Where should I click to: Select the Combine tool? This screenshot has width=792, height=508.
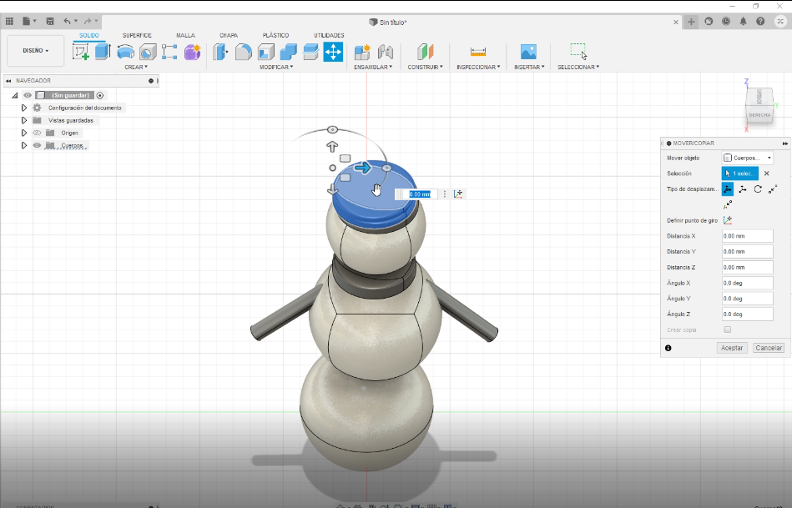coord(288,52)
